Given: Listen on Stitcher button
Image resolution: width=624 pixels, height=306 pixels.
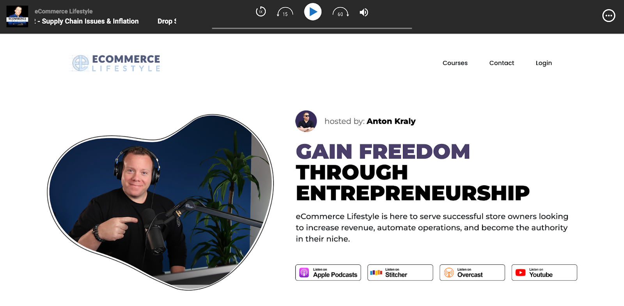Looking at the screenshot, I should pos(400,273).
